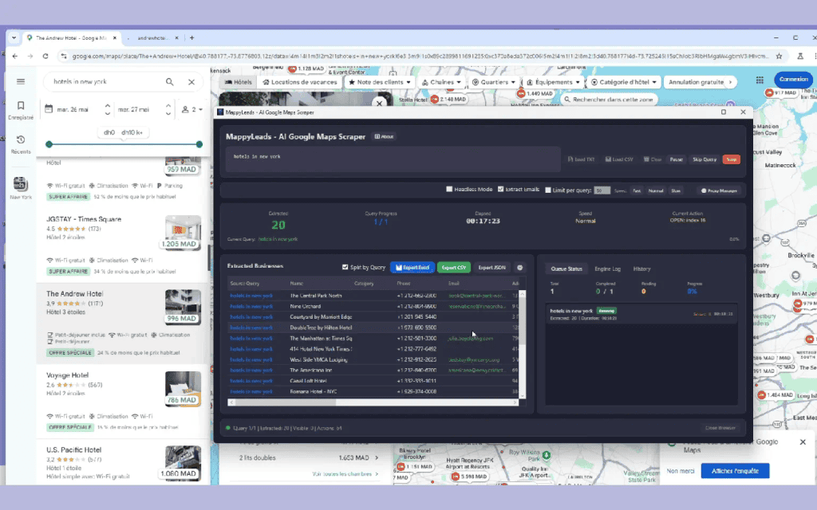Click the limit per query number field
This screenshot has height=510, width=817.
click(602, 190)
